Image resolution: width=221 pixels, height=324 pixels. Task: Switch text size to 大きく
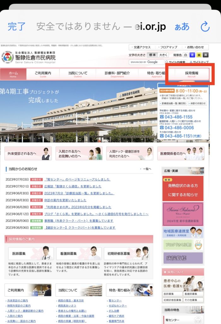click(163, 55)
